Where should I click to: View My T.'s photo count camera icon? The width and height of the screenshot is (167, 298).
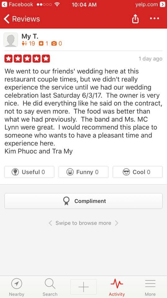(x=54, y=44)
